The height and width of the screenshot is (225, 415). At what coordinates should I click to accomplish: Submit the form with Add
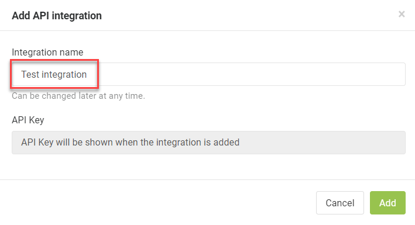click(x=387, y=203)
